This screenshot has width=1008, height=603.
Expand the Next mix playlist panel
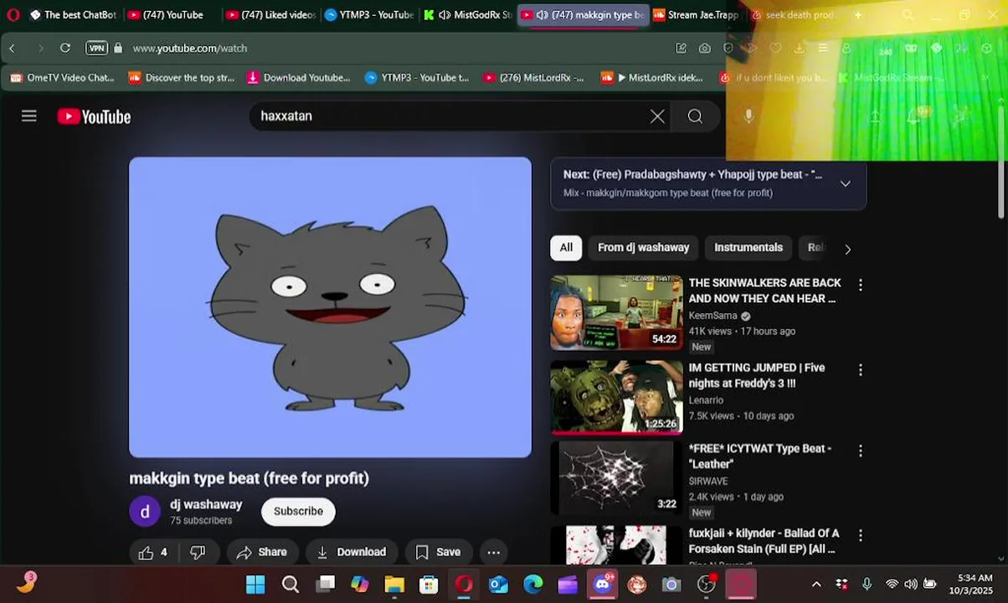click(x=845, y=183)
